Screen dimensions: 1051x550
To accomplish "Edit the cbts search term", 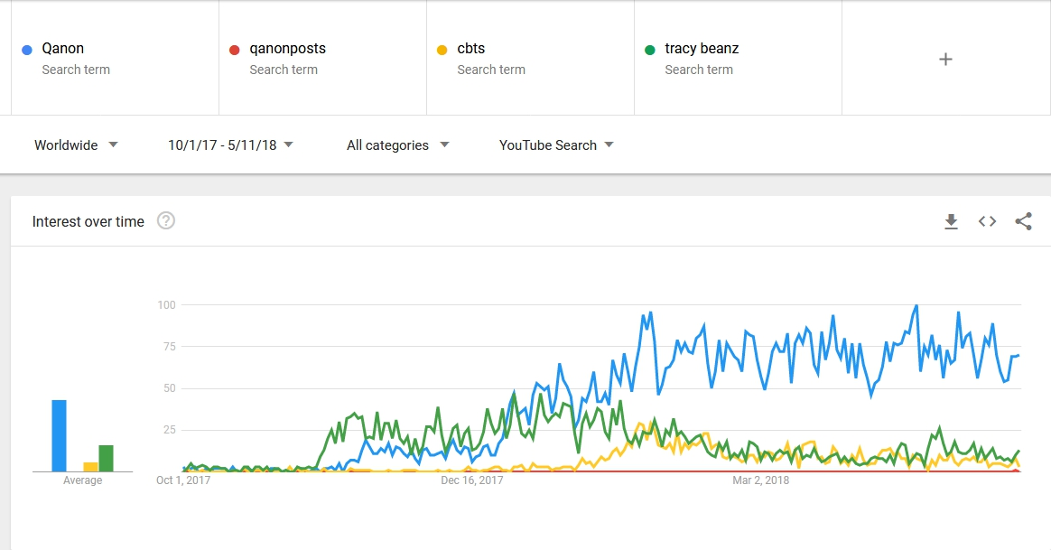I will point(530,59).
